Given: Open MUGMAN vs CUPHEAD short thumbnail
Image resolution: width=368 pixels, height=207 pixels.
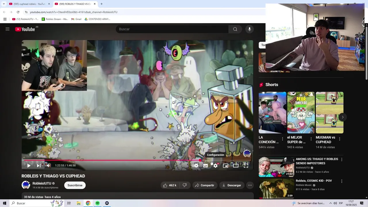Looking at the screenshot, I should (329, 112).
